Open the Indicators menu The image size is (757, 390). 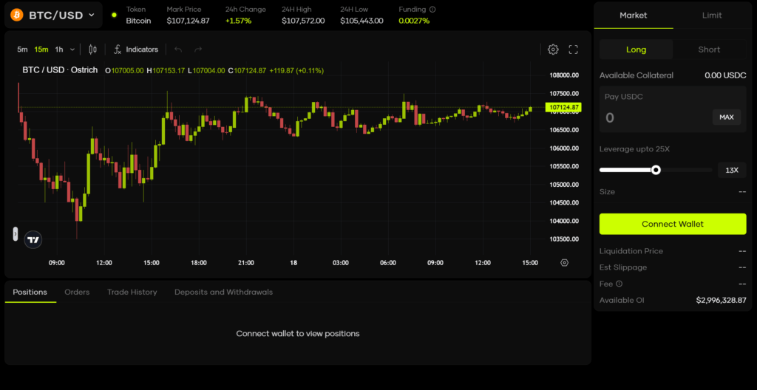pyautogui.click(x=135, y=49)
